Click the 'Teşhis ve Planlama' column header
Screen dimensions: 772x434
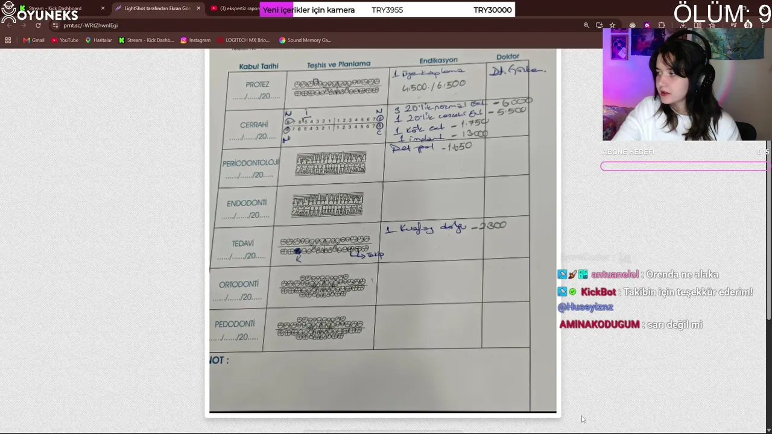[338, 64]
